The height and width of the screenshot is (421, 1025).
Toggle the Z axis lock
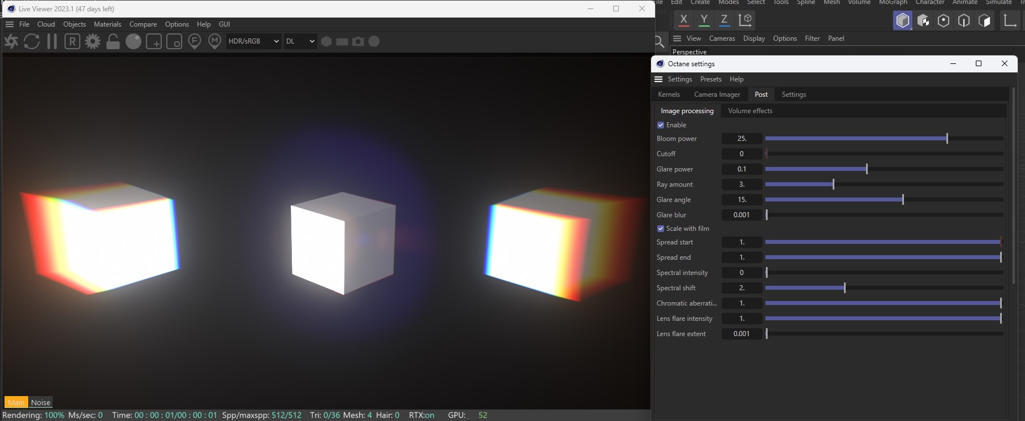[x=724, y=20]
